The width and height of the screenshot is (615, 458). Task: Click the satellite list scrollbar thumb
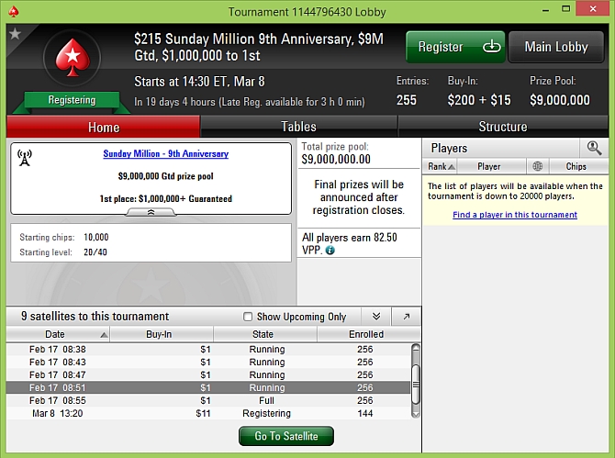tap(416, 385)
